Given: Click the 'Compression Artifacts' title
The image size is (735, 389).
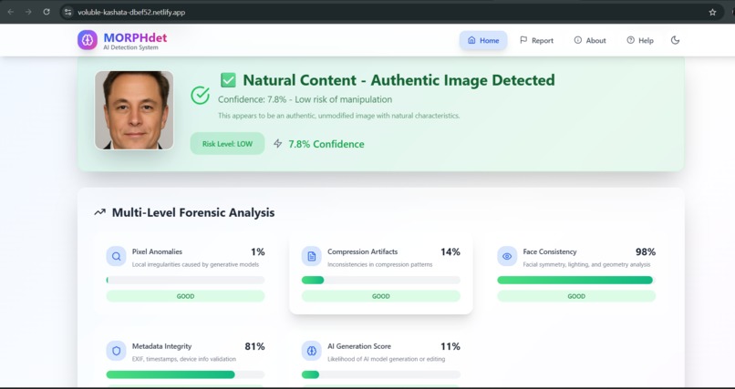Looking at the screenshot, I should pyautogui.click(x=362, y=251).
